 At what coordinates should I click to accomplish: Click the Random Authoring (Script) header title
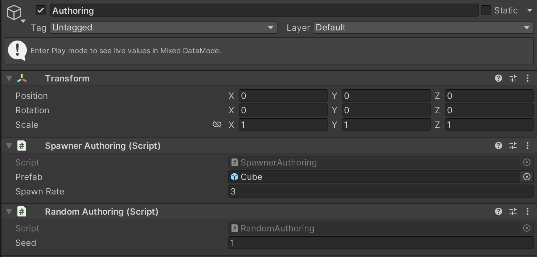pyautogui.click(x=102, y=212)
